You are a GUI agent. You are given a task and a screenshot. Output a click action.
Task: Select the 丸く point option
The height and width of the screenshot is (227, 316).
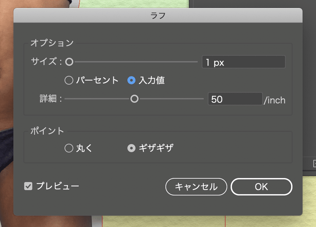[x=69, y=148]
